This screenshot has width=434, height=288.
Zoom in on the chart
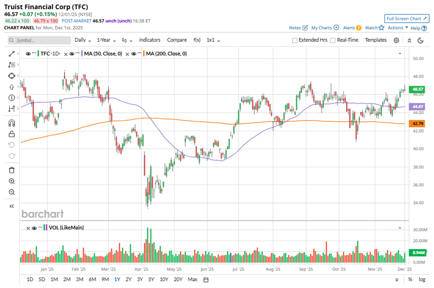(12, 181)
